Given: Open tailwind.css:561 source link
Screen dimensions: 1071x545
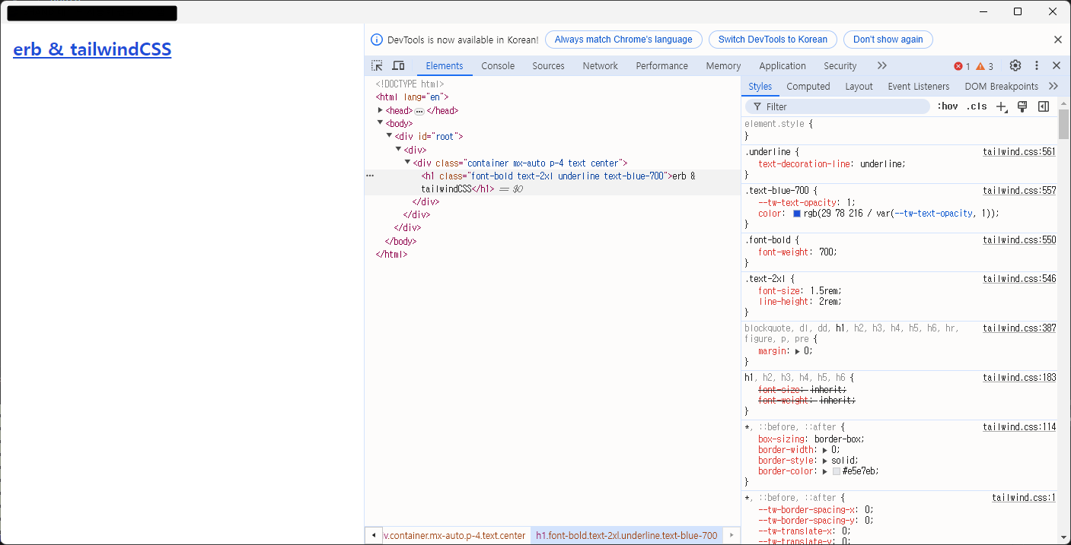Looking at the screenshot, I should (x=1019, y=151).
